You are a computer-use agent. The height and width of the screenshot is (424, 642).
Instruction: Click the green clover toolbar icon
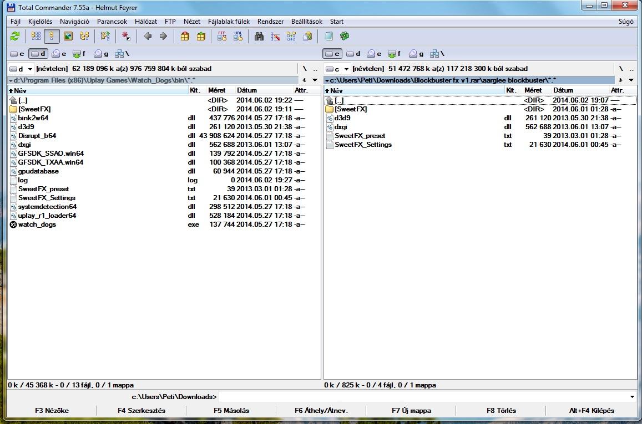345,37
